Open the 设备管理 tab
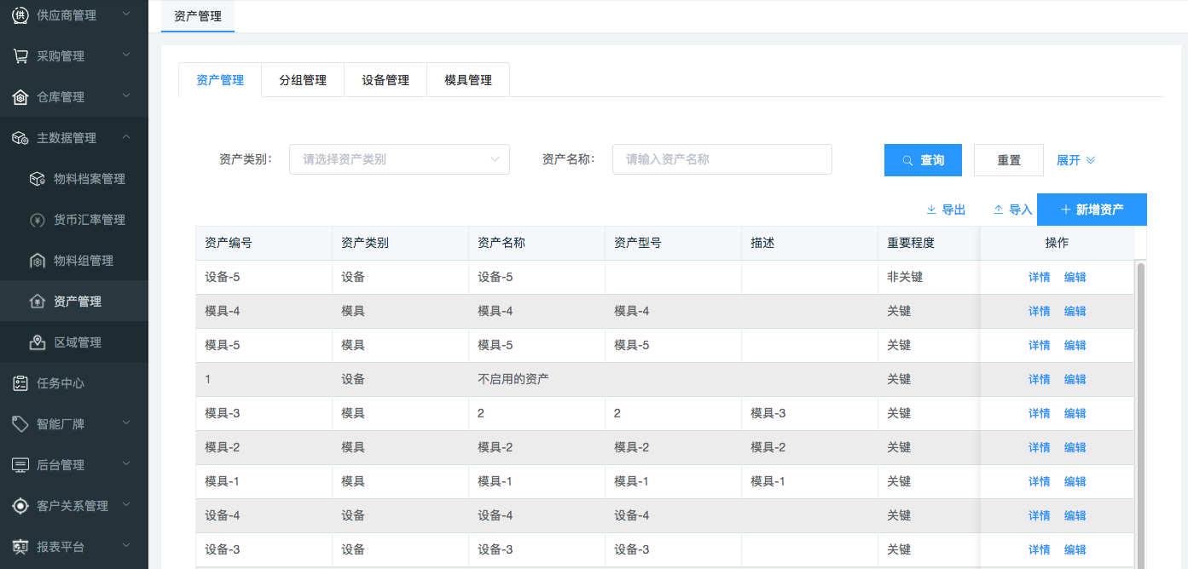 [x=385, y=80]
